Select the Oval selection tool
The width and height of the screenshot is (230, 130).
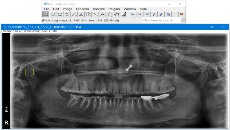[x=53, y=14]
